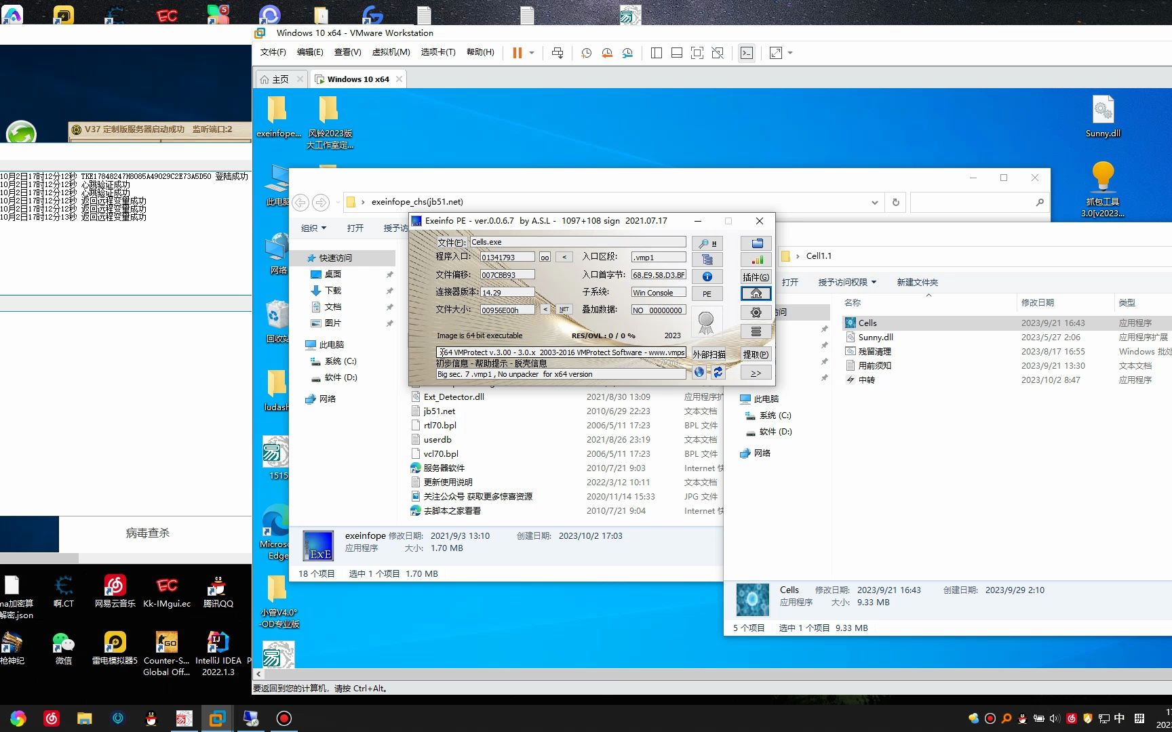Click the oo button next to entry point
This screenshot has width=1172, height=732.
(545, 257)
